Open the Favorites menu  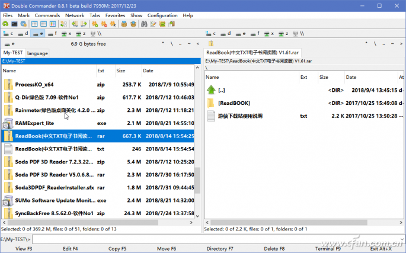click(x=115, y=15)
